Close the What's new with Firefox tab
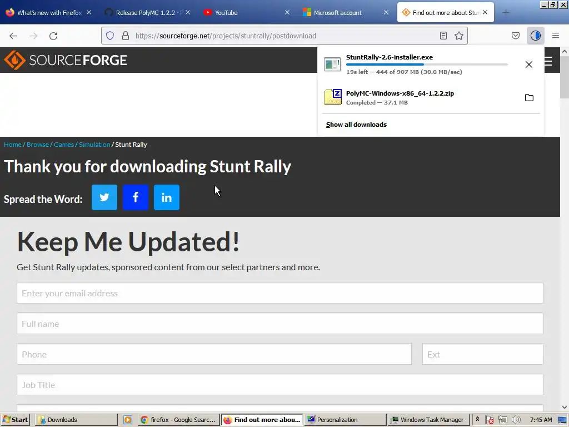 (89, 12)
